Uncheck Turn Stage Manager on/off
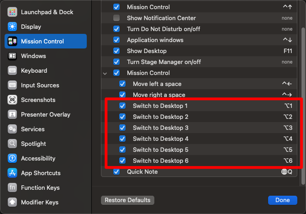The width and height of the screenshot is (306, 214). [116, 62]
